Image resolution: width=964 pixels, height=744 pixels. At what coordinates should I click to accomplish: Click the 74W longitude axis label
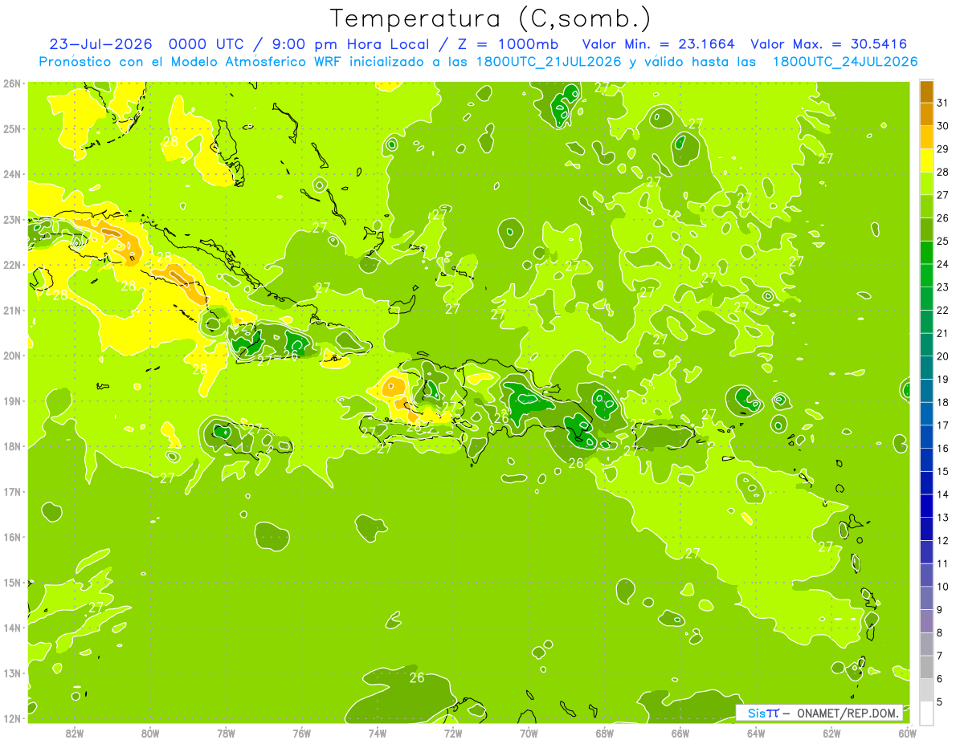click(x=377, y=733)
